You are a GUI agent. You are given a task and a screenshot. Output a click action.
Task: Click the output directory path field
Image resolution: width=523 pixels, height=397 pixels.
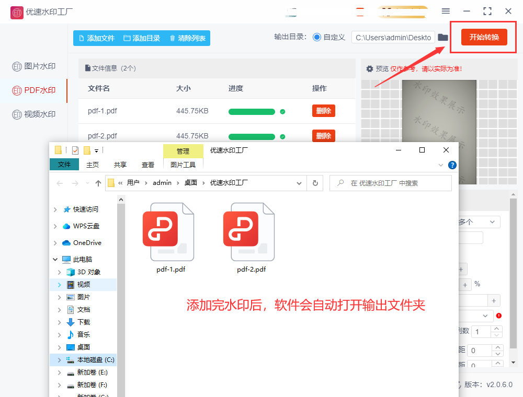(x=393, y=37)
